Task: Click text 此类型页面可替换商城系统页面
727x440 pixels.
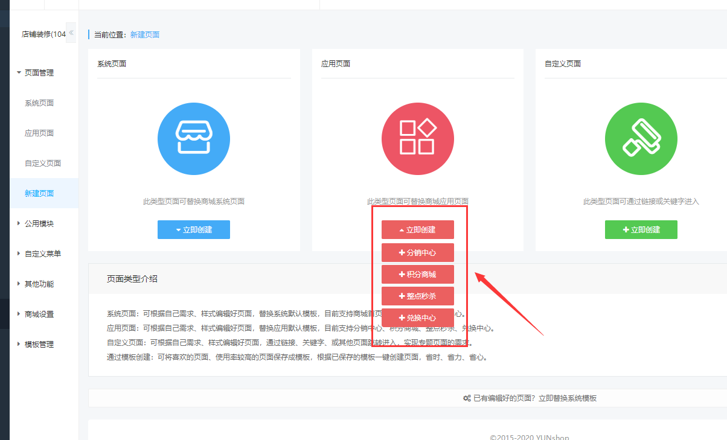Action: coord(194,202)
